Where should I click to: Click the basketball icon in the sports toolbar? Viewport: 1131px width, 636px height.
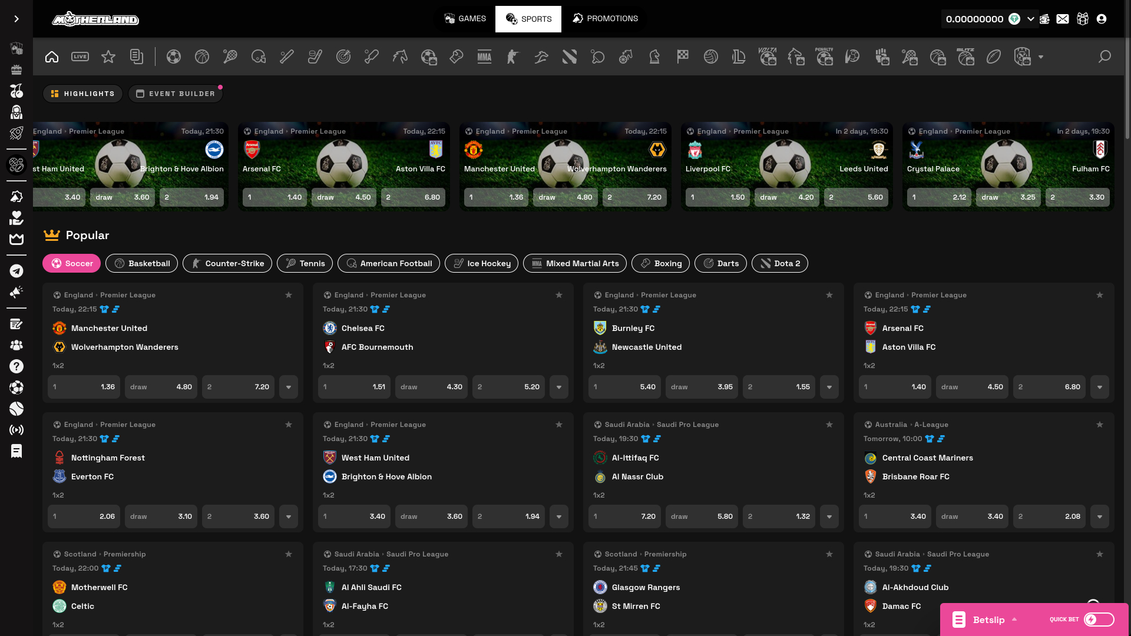pyautogui.click(x=202, y=57)
